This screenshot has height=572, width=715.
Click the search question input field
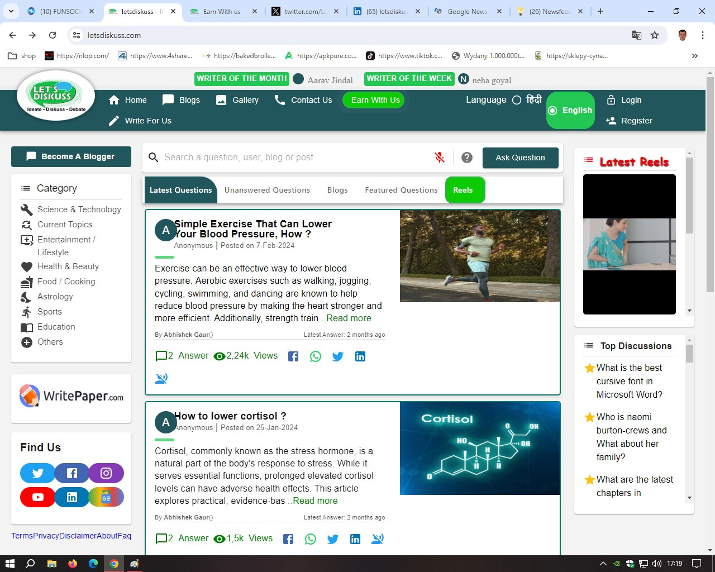[x=290, y=158]
